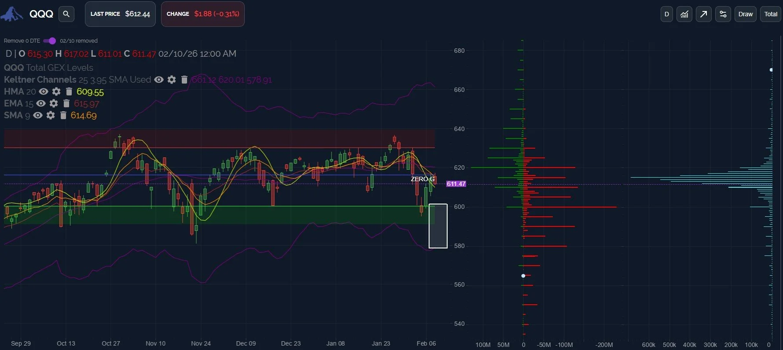Image resolution: width=783 pixels, height=350 pixels.
Task: Open SMA 9 settings gear
Action: point(51,115)
